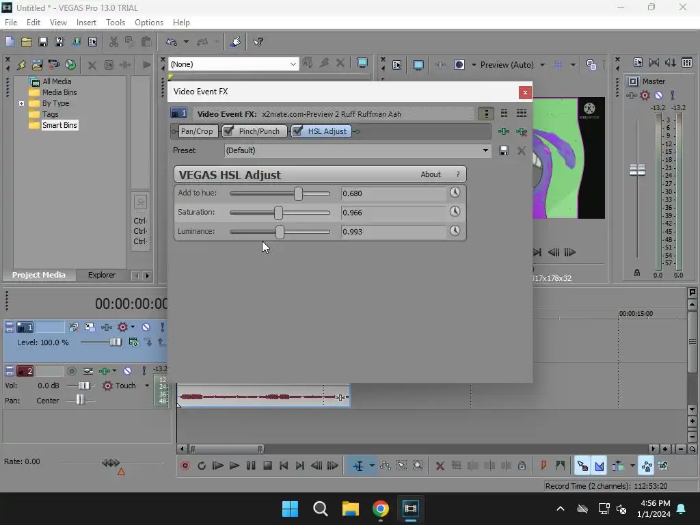Select the All Media tree item
700x525 pixels.
pyautogui.click(x=57, y=81)
